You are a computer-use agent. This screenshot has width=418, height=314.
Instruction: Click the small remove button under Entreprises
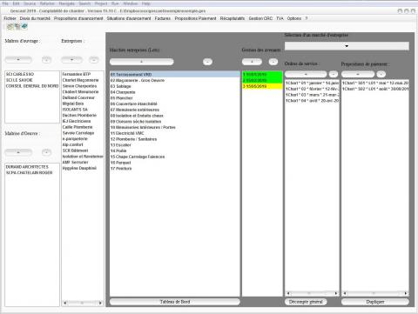[x=94, y=60]
